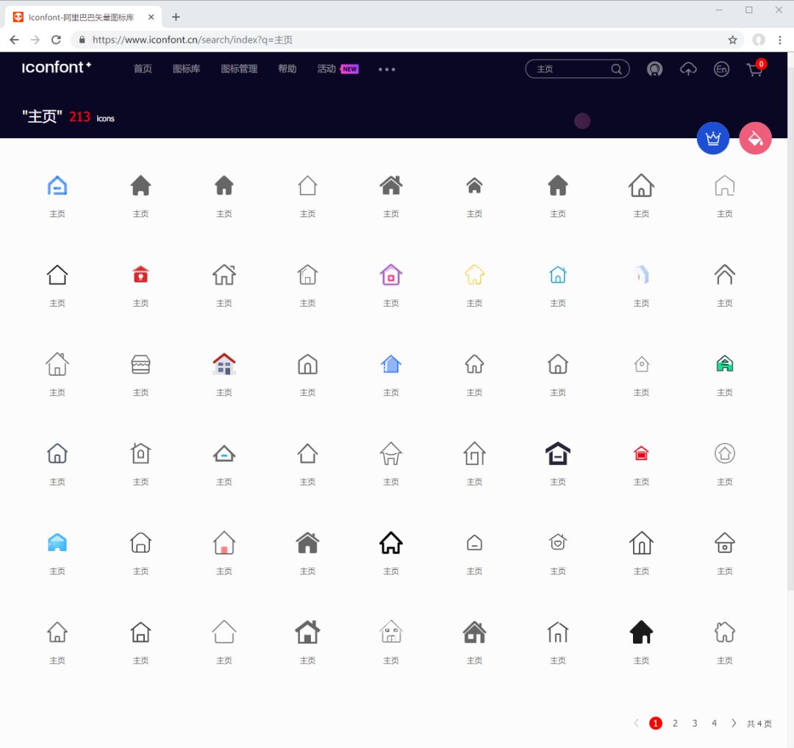This screenshot has height=748, width=794.
Task: Select the light blue filled arch house icon
Action: click(57, 542)
